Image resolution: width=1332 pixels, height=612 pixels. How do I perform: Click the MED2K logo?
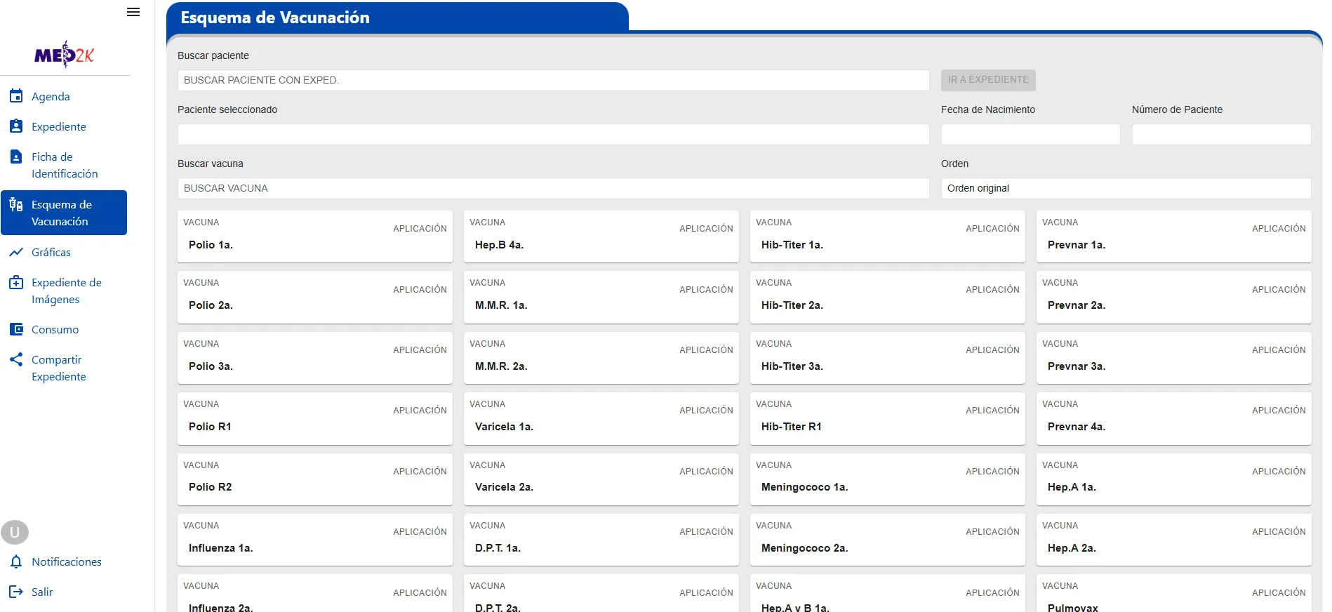click(x=64, y=54)
